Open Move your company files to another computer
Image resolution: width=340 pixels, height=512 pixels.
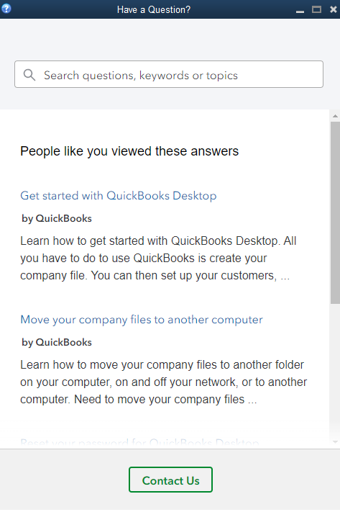click(142, 320)
